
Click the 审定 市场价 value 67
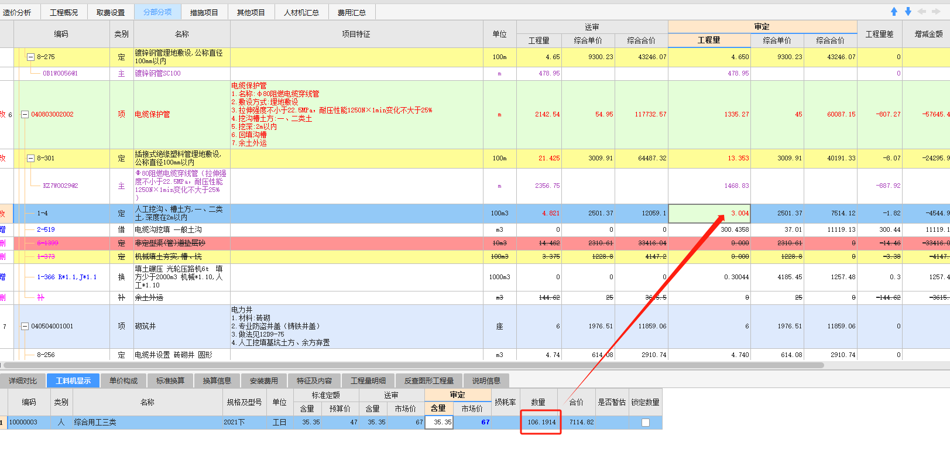coord(485,423)
